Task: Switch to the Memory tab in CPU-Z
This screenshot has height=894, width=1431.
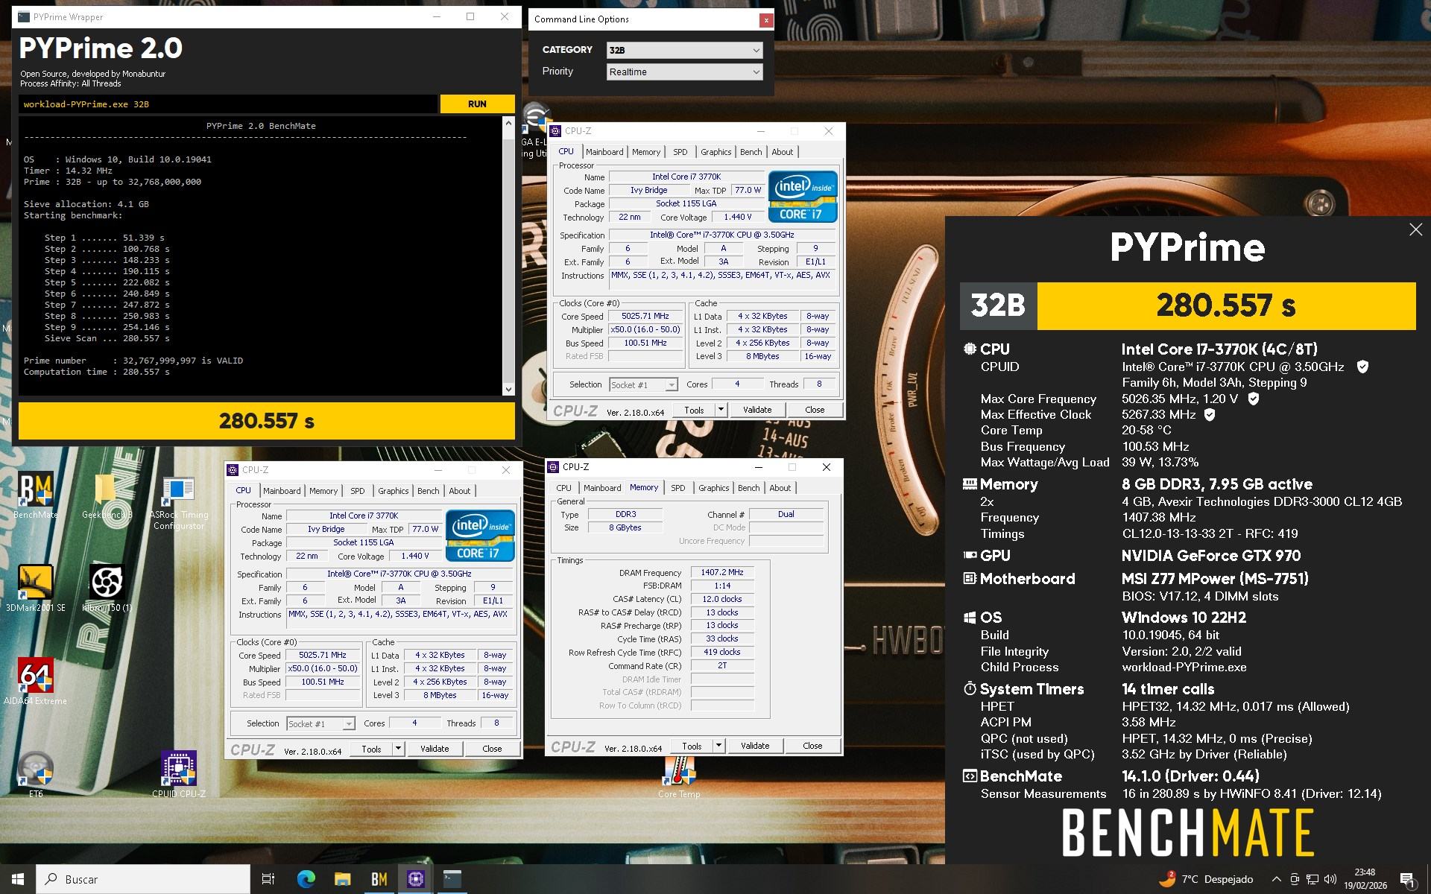Action: [645, 151]
